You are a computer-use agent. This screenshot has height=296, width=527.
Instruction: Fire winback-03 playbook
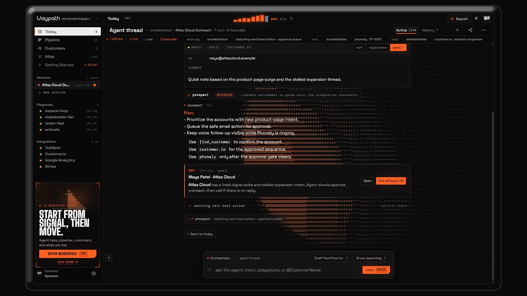click(x=391, y=181)
